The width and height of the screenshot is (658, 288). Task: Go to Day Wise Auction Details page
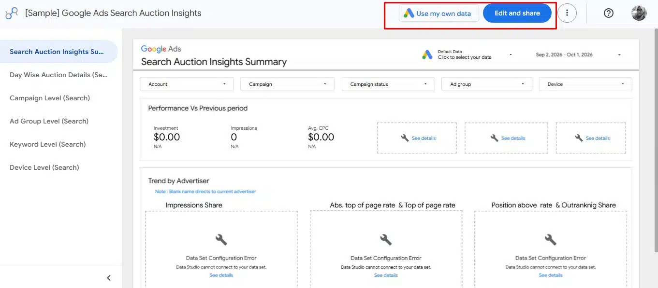tap(58, 75)
